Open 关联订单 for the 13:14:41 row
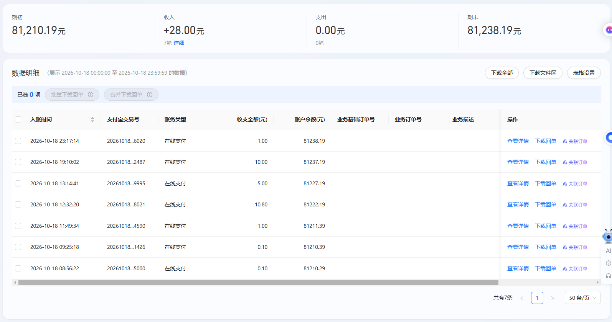612x322 pixels. coord(575,184)
